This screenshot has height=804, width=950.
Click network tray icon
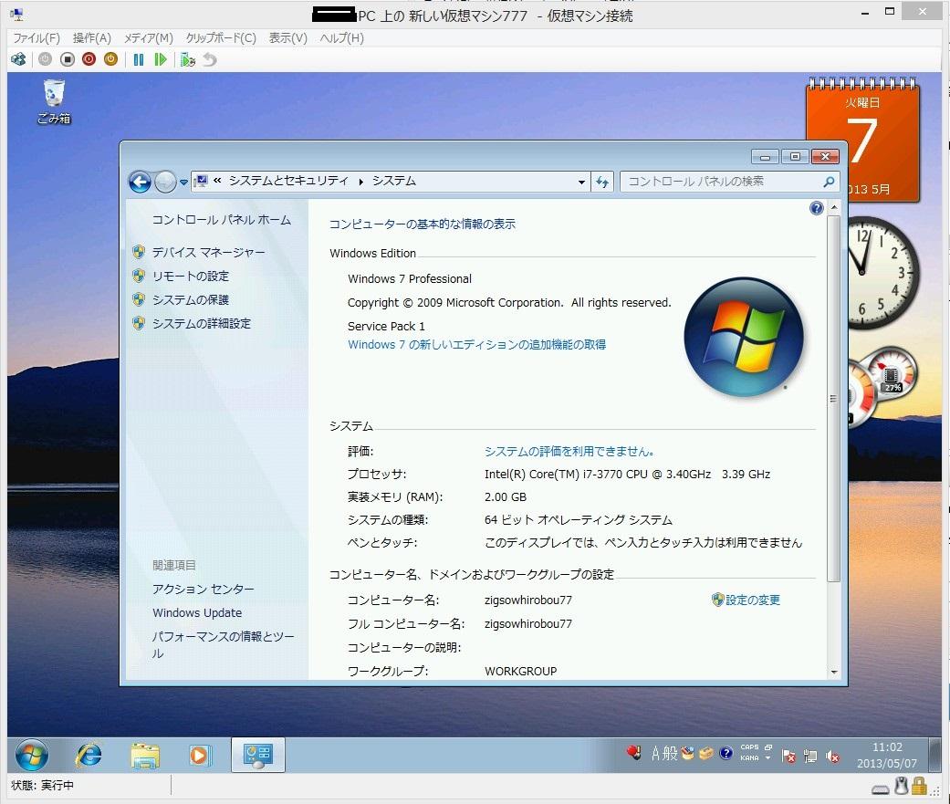tap(810, 756)
